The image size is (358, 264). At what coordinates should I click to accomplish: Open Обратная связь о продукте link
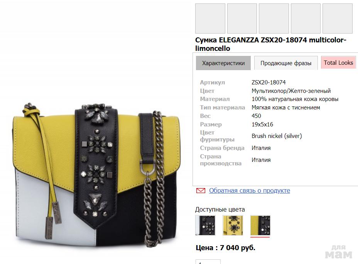point(250,190)
